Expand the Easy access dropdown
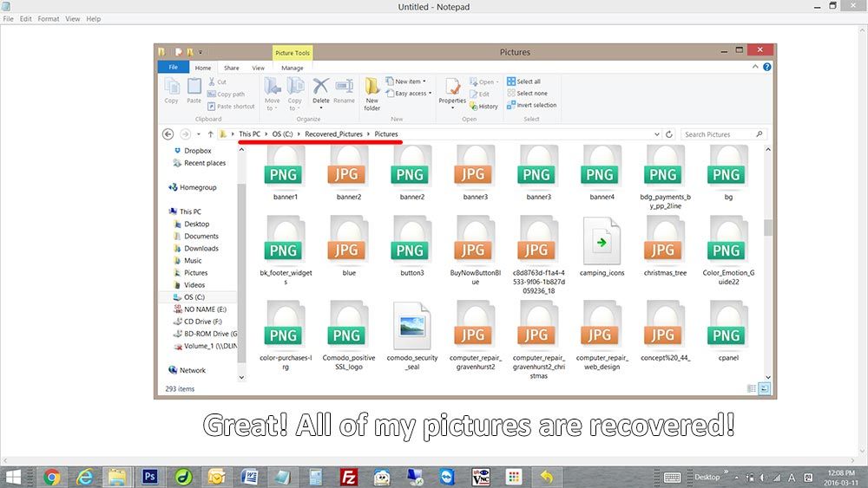The width and height of the screenshot is (868, 488). [x=409, y=94]
